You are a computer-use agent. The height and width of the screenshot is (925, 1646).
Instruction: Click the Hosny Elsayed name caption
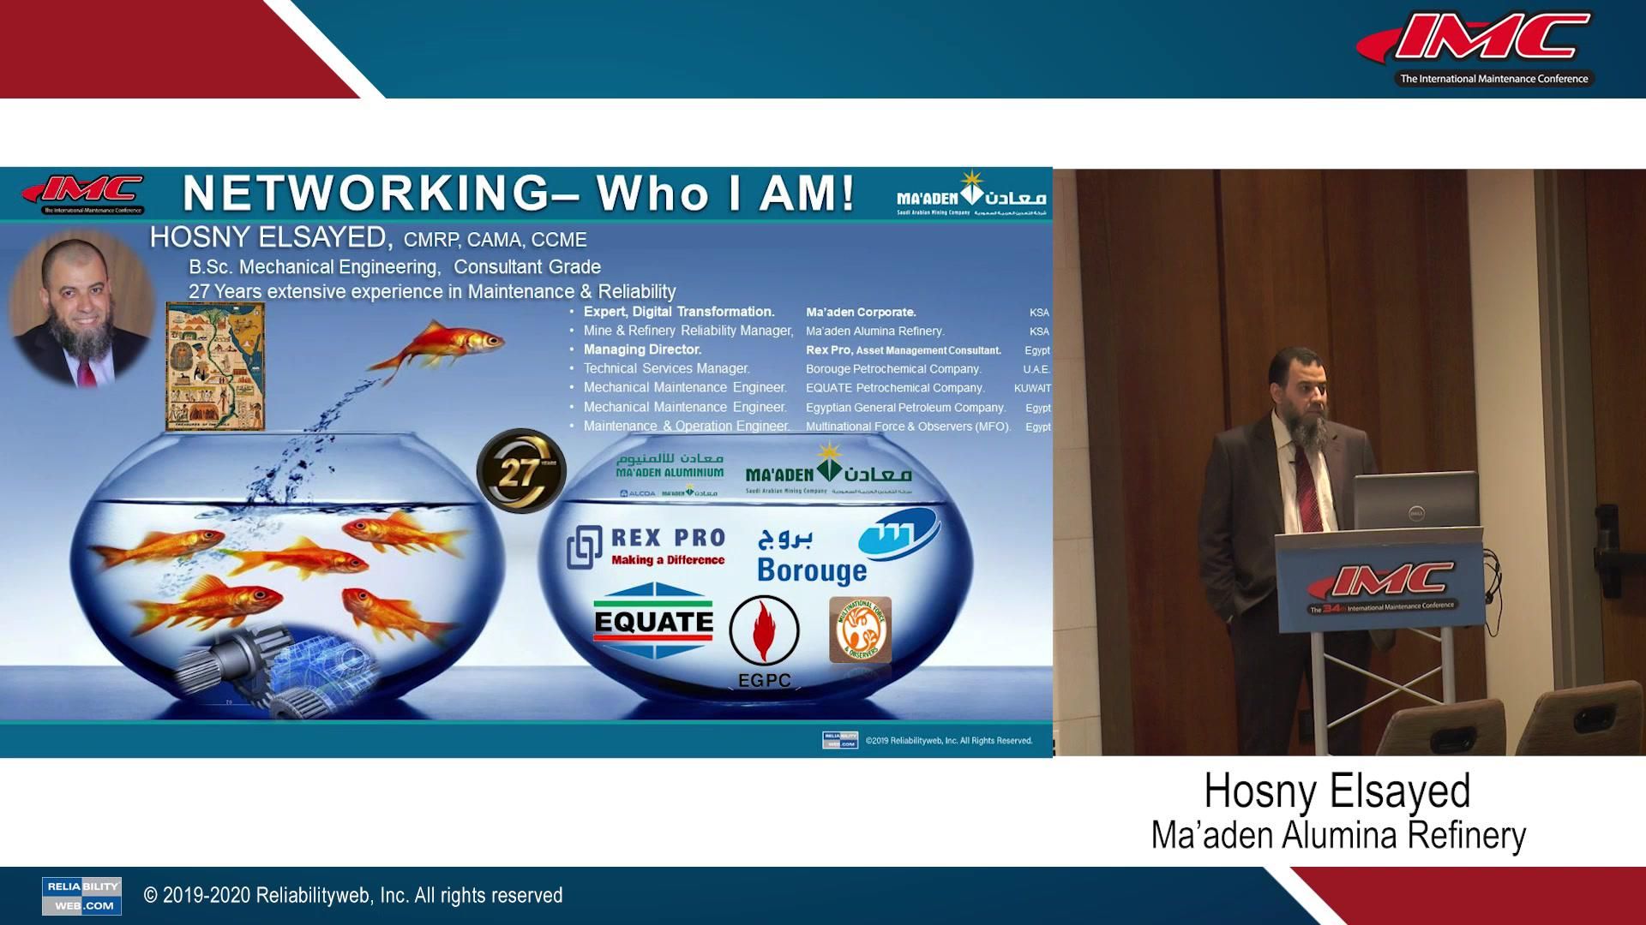coord(1336,791)
